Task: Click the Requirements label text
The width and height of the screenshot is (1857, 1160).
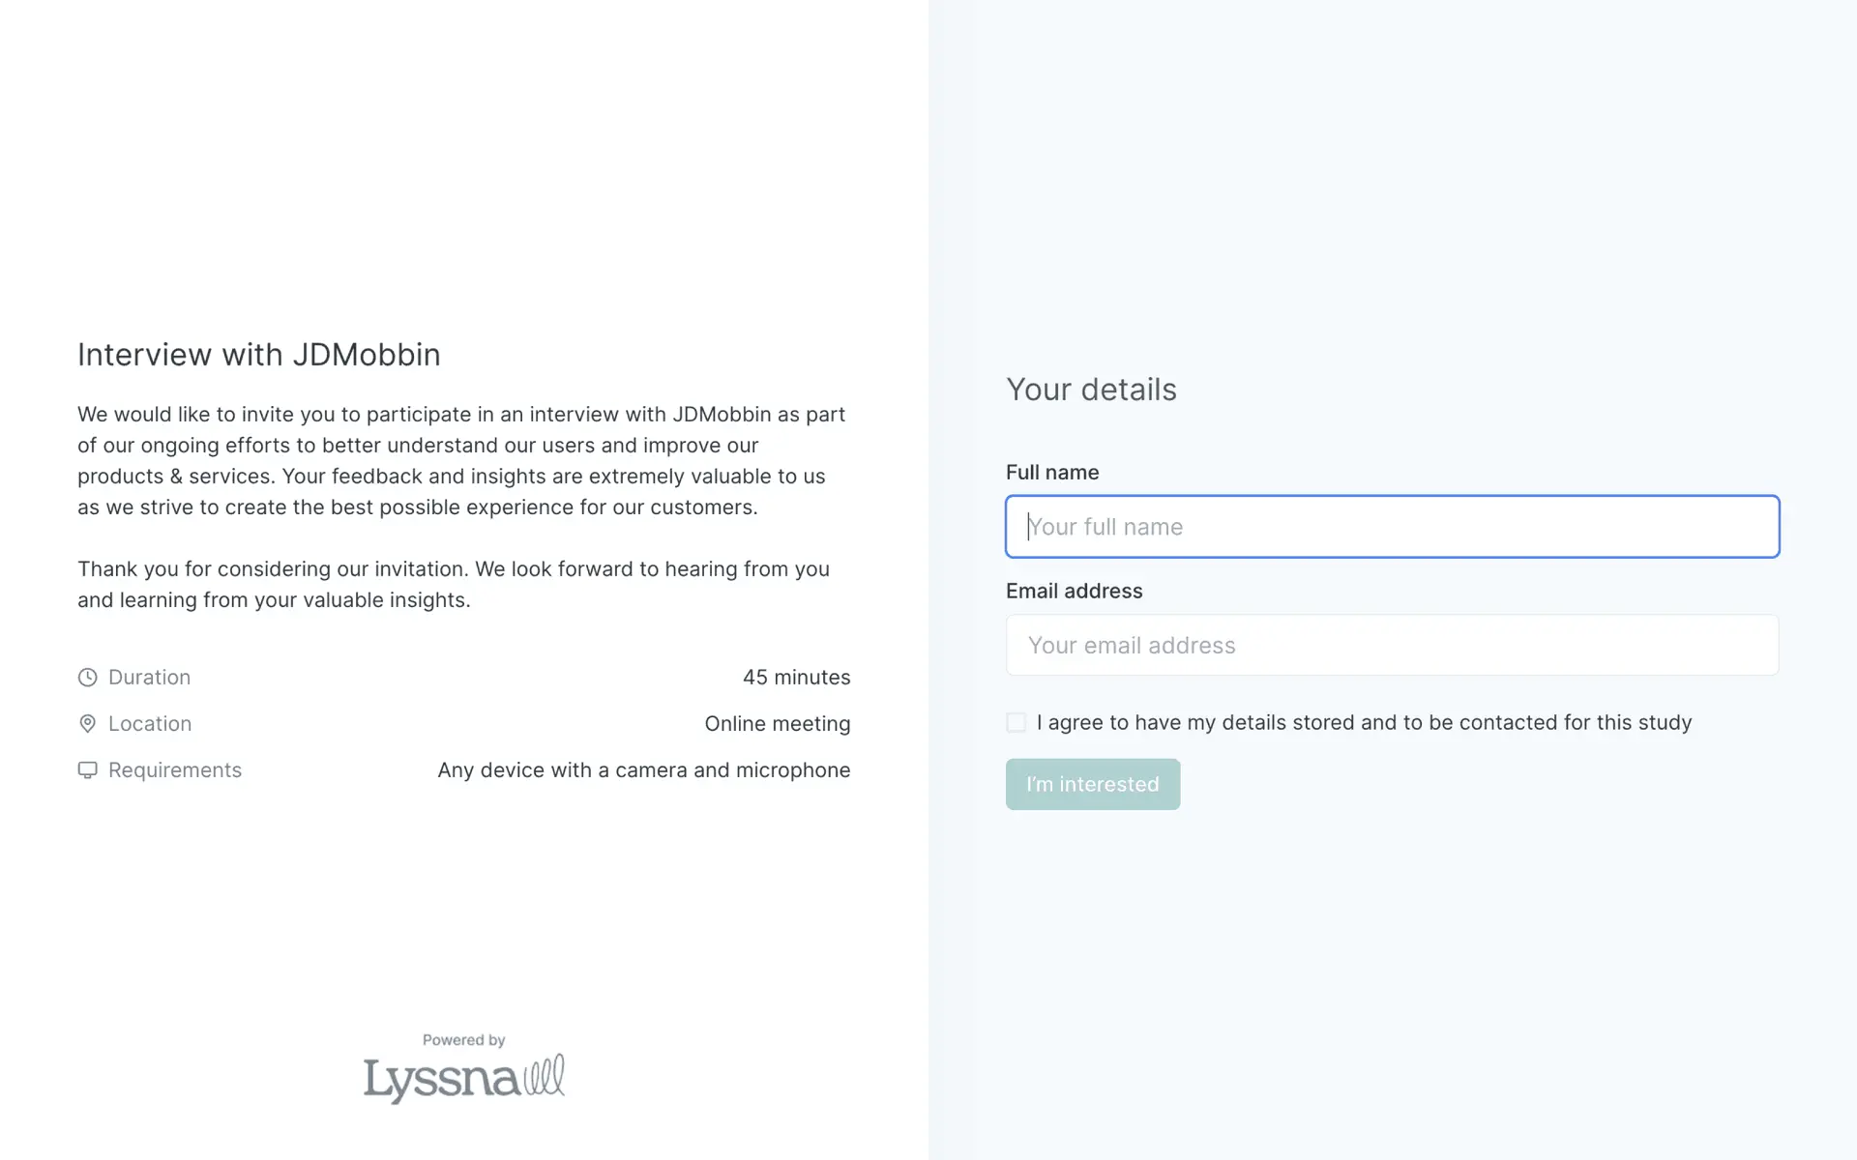Action: pos(174,770)
